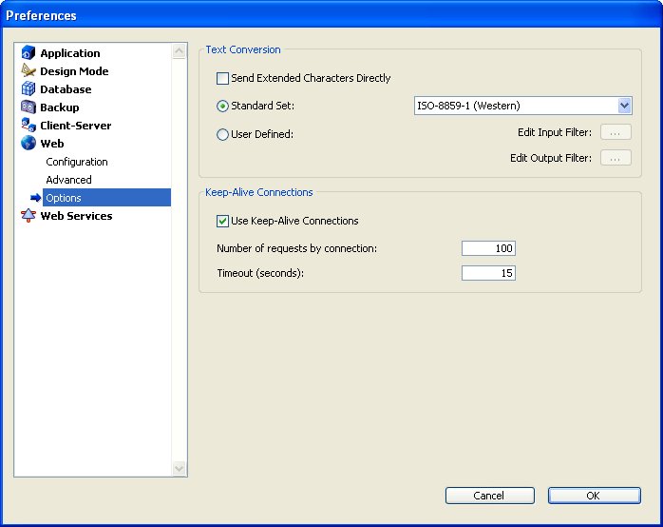Click the Web globe icon

click(28, 144)
